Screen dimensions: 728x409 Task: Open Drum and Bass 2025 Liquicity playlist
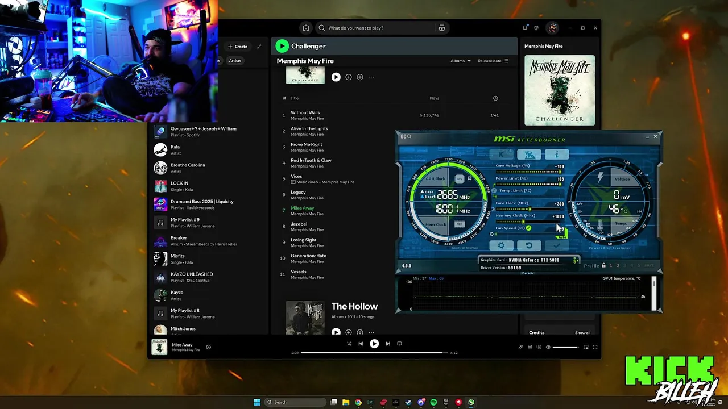(x=208, y=204)
